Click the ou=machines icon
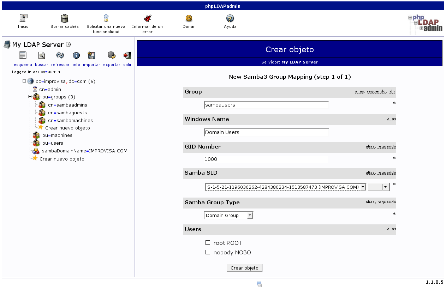This screenshot has height=290, width=446. (x=36, y=135)
